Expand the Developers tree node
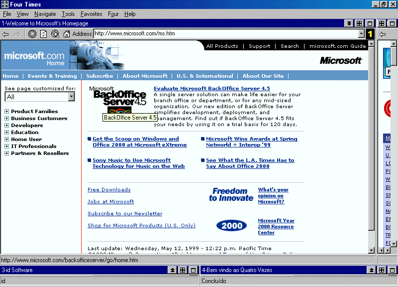 [7, 126]
